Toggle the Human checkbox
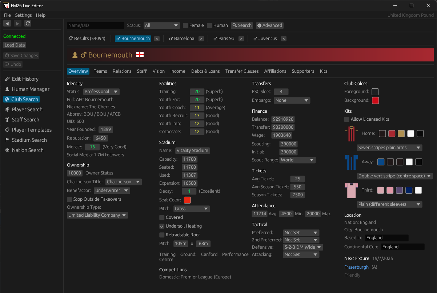The width and height of the screenshot is (437, 293). [209, 25]
